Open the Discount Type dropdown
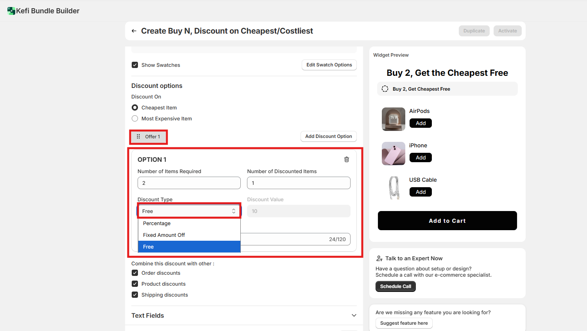Screen dimensions: 587x331 (x=189, y=211)
